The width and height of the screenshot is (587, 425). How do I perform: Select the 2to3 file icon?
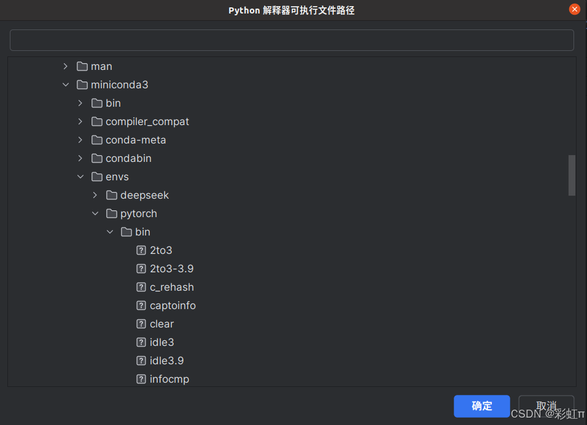tap(141, 250)
